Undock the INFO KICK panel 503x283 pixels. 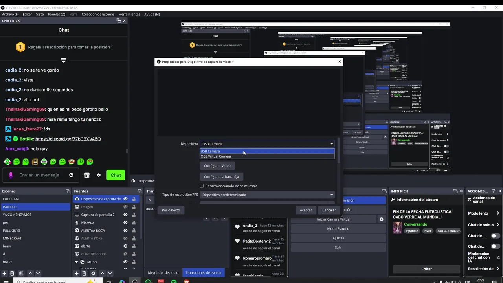pyautogui.click(x=456, y=191)
